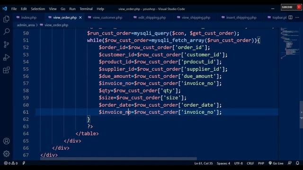Click view_order.php in the breadcrumb

tap(56, 25)
